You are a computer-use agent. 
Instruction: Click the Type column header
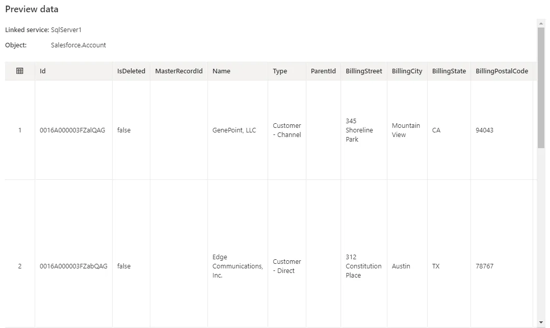(280, 71)
